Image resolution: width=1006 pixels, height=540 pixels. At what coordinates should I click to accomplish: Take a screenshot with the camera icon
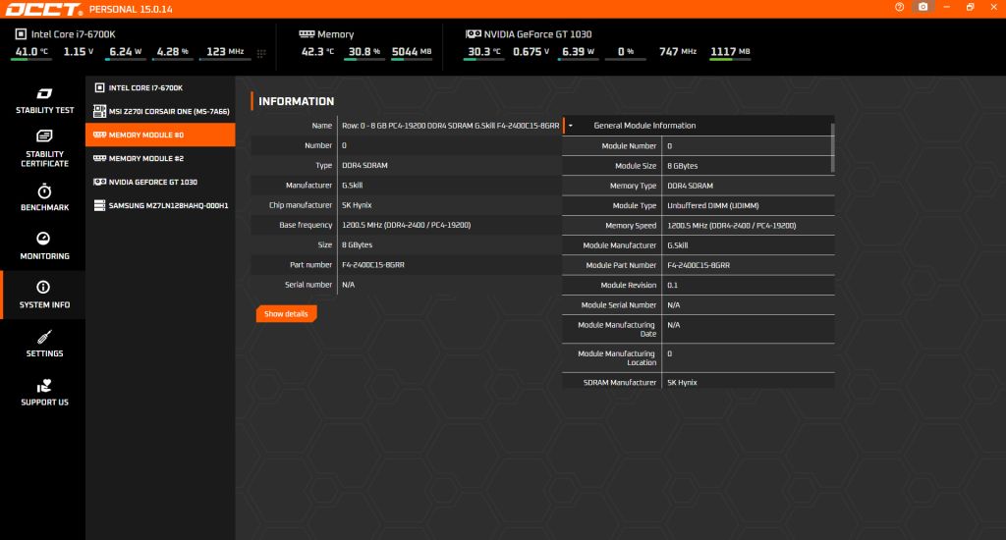point(922,7)
